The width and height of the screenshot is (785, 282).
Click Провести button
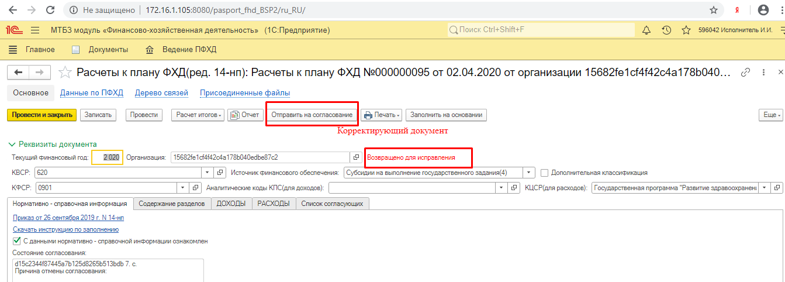[x=144, y=115]
